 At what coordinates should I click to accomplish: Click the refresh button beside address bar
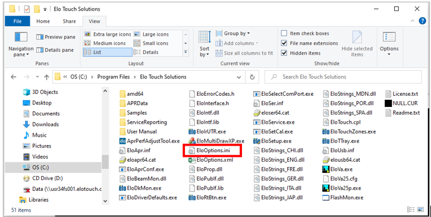click(252, 77)
